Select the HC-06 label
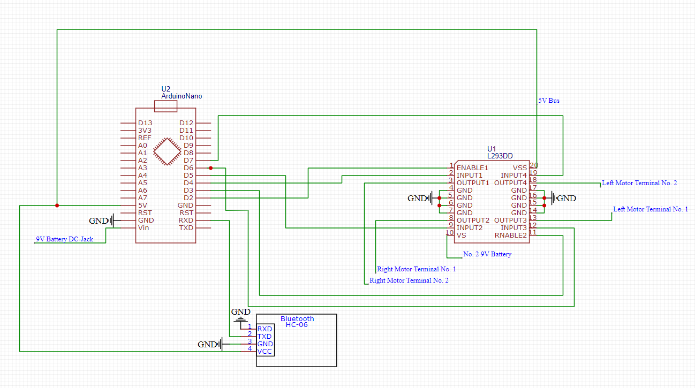695x388 pixels. pos(297,325)
